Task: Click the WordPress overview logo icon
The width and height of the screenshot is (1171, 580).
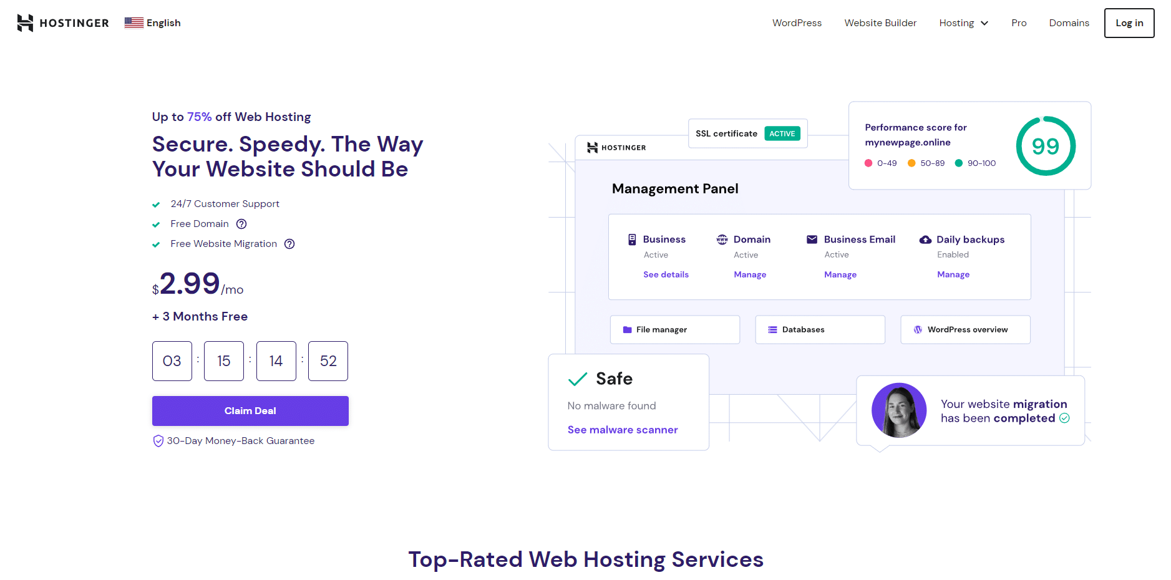Action: 918,330
